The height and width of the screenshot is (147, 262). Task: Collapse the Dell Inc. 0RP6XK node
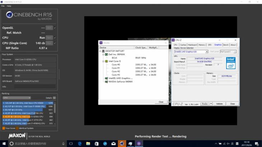[x=103, y=54]
